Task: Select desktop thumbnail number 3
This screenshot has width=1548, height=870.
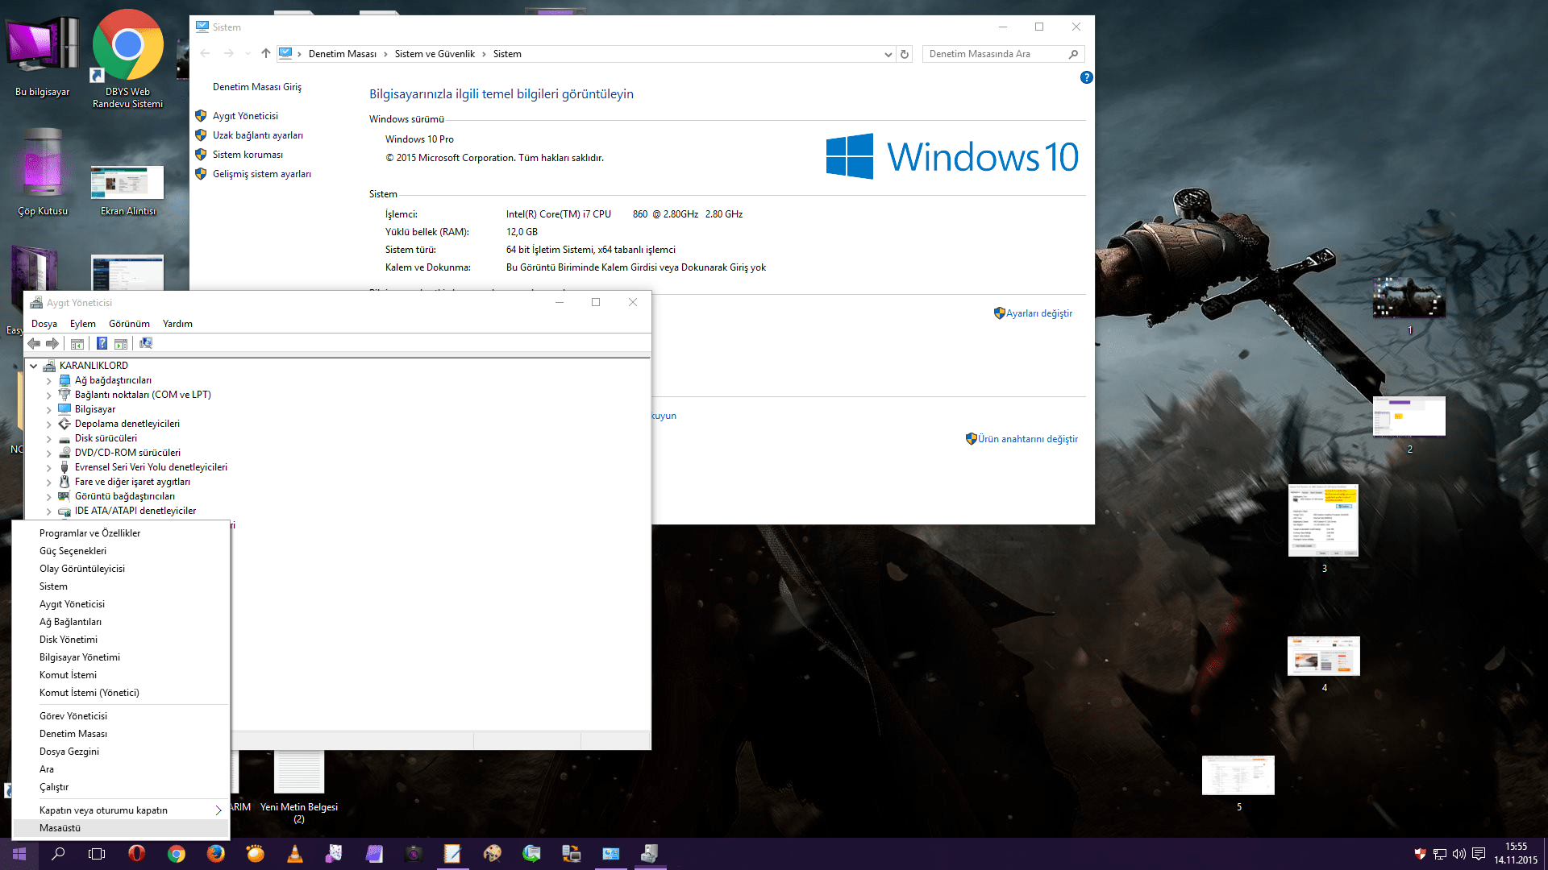Action: (1323, 520)
